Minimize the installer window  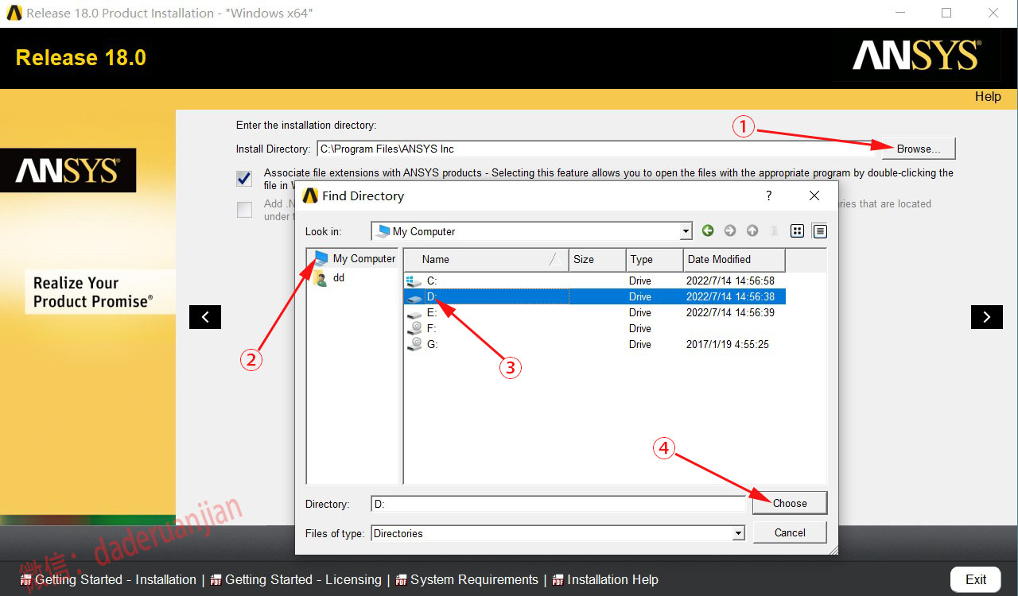[x=899, y=13]
